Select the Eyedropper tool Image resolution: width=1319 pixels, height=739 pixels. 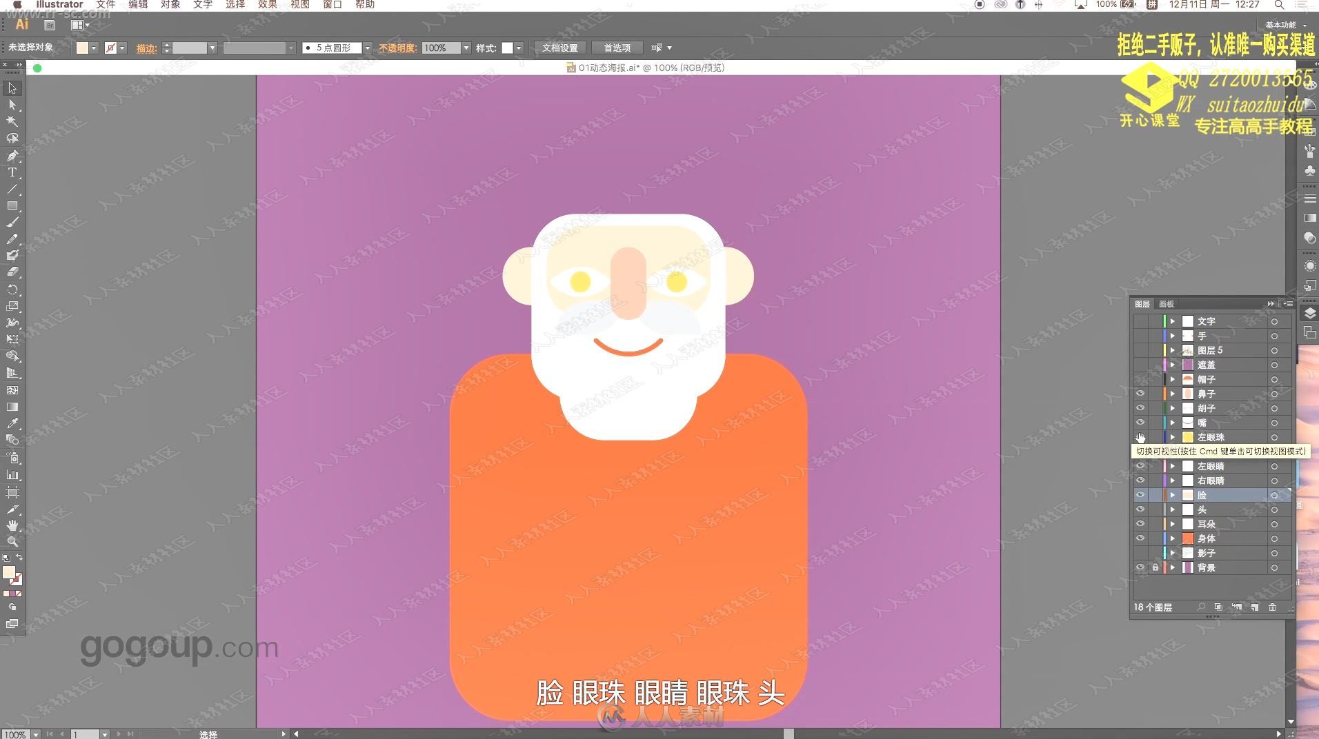[x=12, y=423]
